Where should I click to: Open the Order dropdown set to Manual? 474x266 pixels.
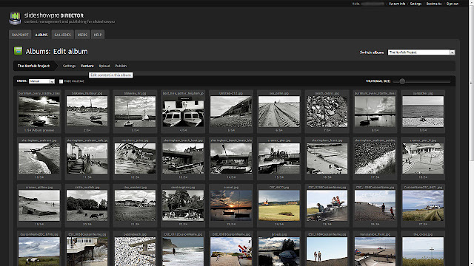point(41,81)
